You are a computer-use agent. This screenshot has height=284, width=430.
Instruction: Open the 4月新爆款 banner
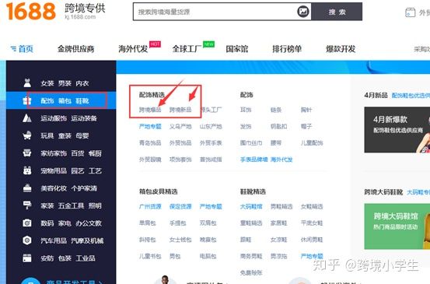point(397,130)
